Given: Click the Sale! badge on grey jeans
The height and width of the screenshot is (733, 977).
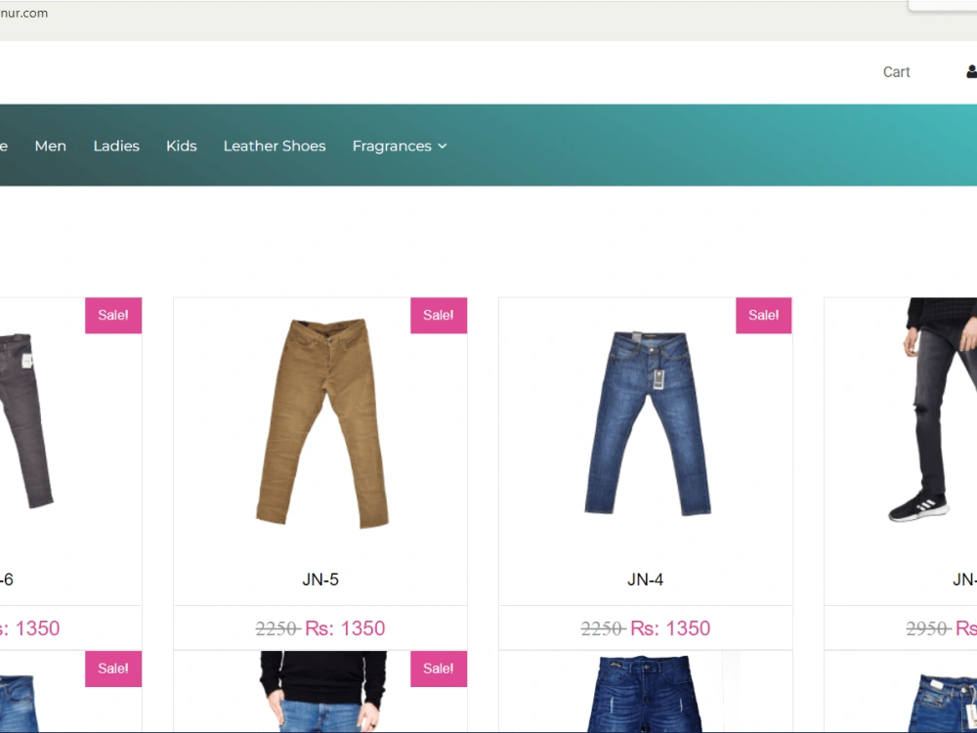Looking at the screenshot, I should 113,316.
